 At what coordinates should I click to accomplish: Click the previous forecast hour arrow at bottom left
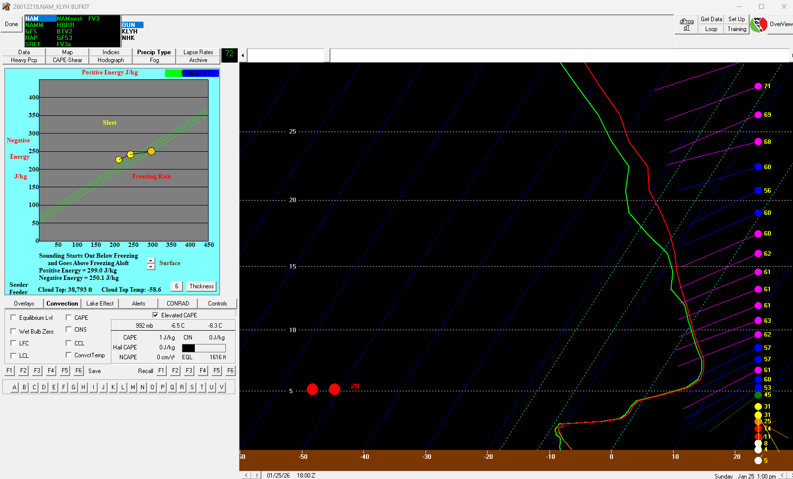[x=246, y=475]
